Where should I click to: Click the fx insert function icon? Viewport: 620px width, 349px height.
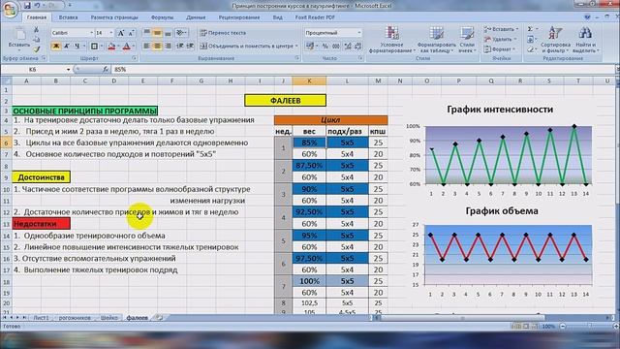[106, 69]
